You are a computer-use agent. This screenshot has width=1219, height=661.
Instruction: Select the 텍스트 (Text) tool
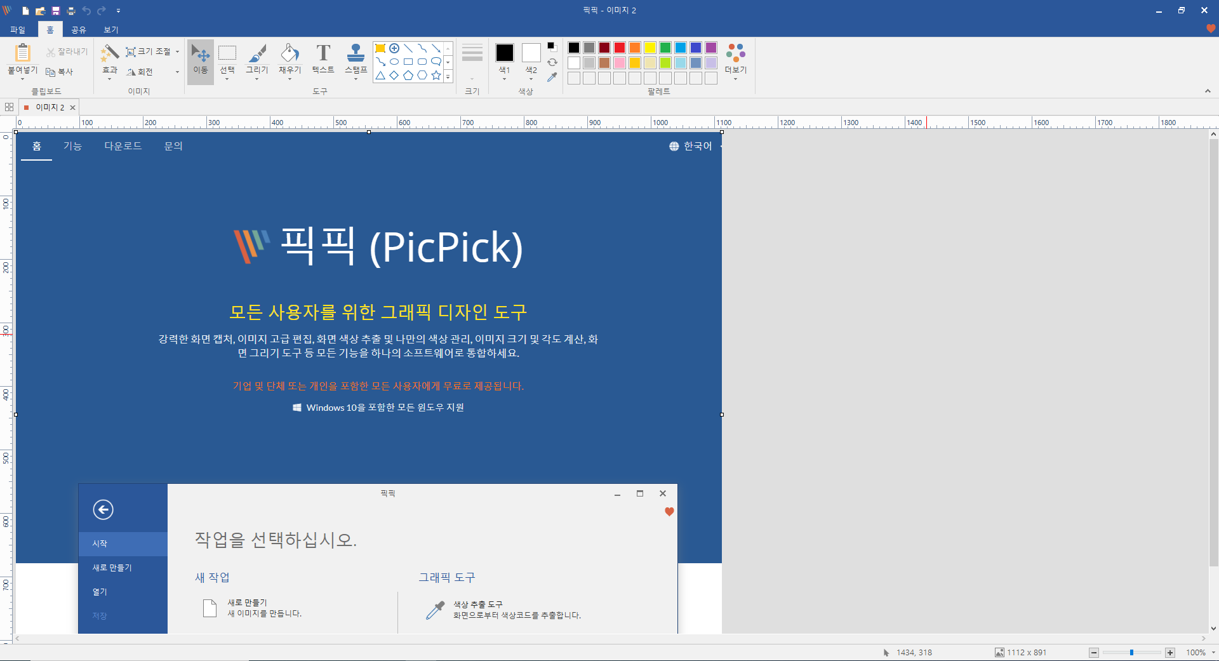point(323,59)
